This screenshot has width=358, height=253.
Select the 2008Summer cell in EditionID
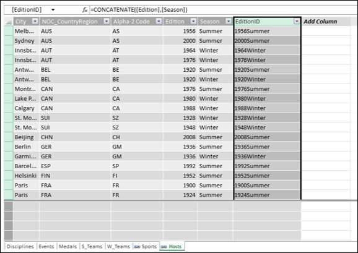[267, 137]
